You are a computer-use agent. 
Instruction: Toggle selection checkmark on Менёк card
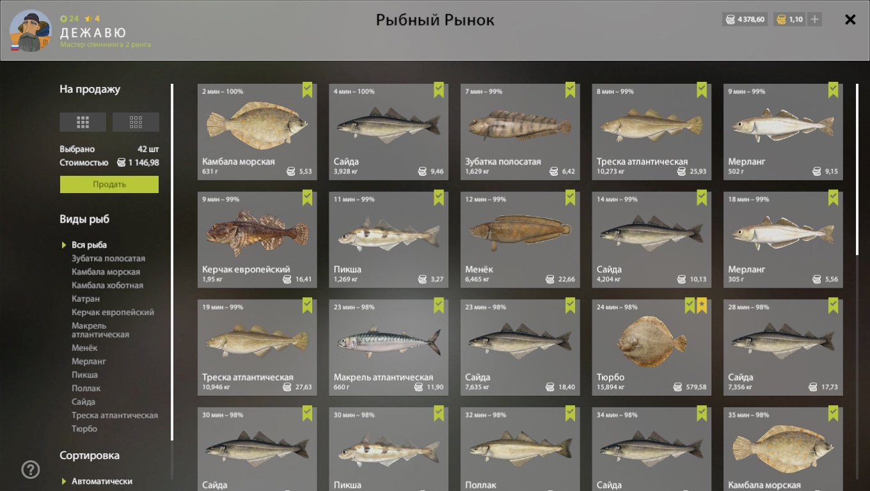(570, 198)
